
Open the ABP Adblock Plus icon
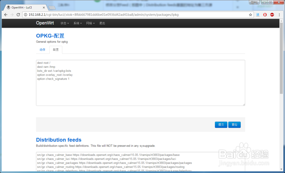click(x=272, y=15)
